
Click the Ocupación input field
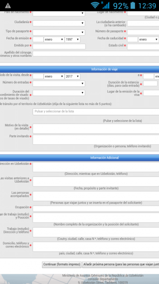tap(96, 209)
